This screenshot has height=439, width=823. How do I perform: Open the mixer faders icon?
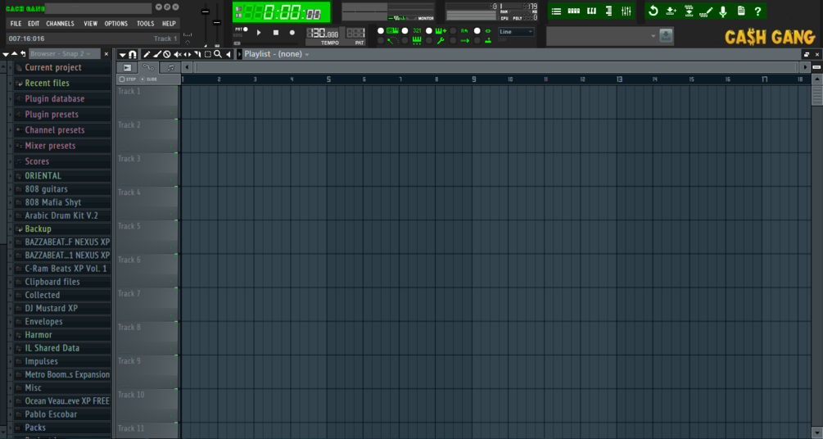point(626,11)
